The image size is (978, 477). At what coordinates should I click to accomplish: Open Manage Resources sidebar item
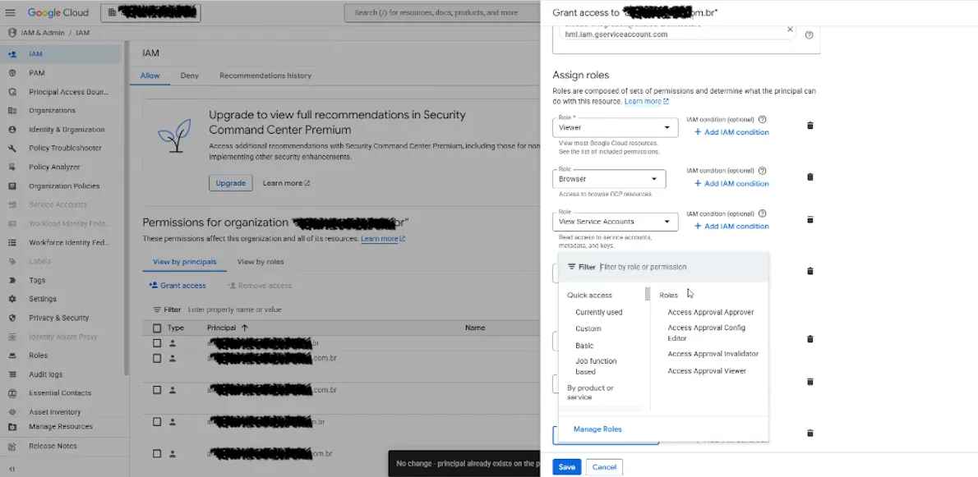pos(61,427)
